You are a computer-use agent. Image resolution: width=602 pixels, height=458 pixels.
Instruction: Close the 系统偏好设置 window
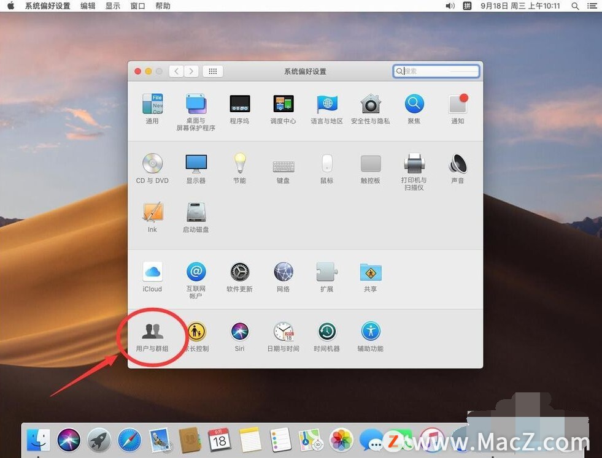click(x=138, y=71)
